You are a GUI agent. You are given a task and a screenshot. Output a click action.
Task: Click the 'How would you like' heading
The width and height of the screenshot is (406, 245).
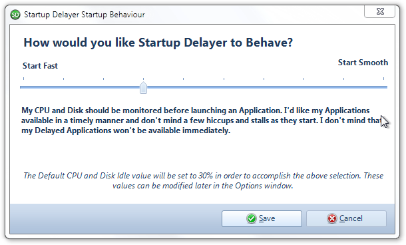[158, 43]
